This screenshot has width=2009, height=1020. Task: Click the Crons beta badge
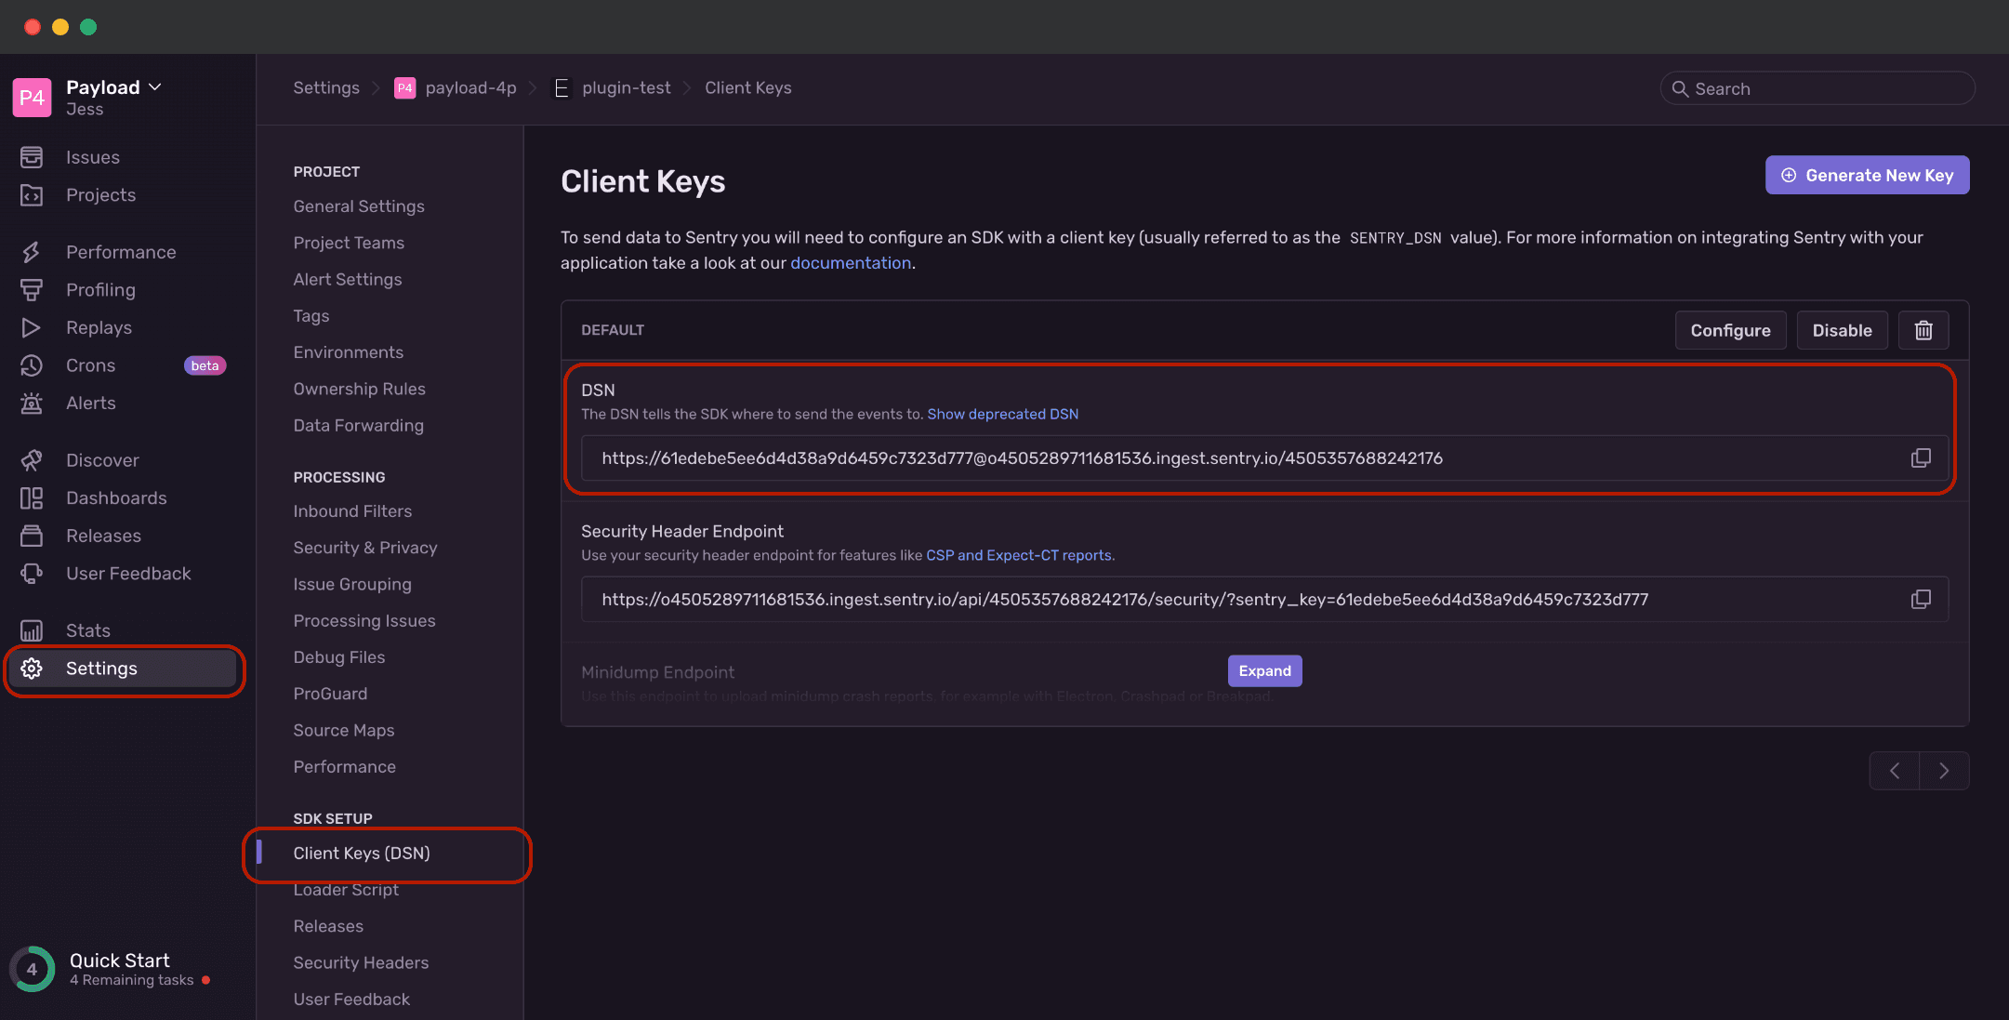click(205, 365)
